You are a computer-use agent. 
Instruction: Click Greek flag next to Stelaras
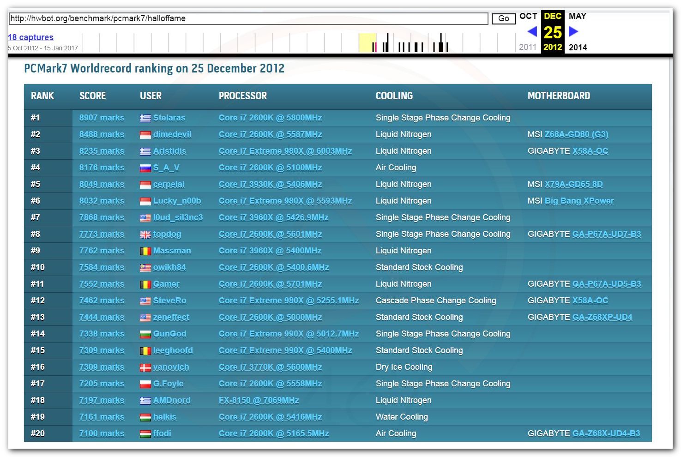(145, 118)
